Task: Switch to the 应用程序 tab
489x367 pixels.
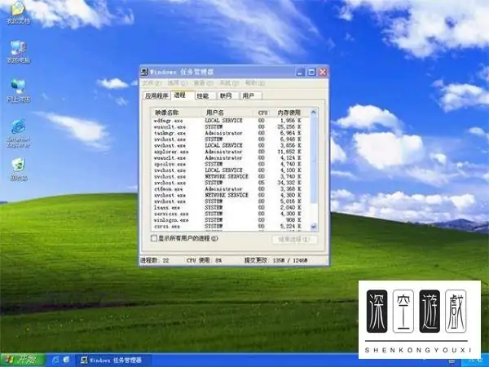Action: coord(156,95)
